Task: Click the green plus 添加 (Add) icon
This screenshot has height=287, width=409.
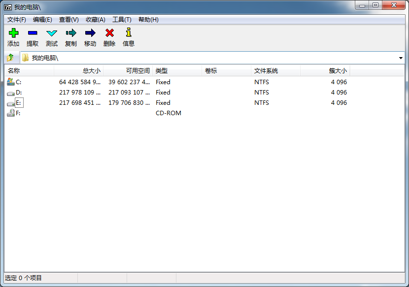Action: coord(13,33)
